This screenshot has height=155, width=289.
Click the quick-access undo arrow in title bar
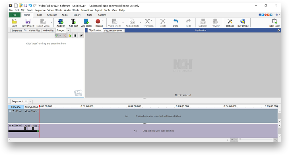pyautogui.click(x=30, y=6)
